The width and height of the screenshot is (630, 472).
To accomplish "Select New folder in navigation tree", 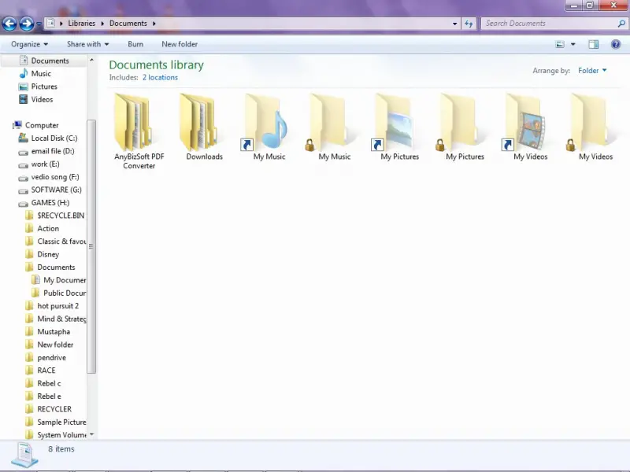I will [49, 345].
